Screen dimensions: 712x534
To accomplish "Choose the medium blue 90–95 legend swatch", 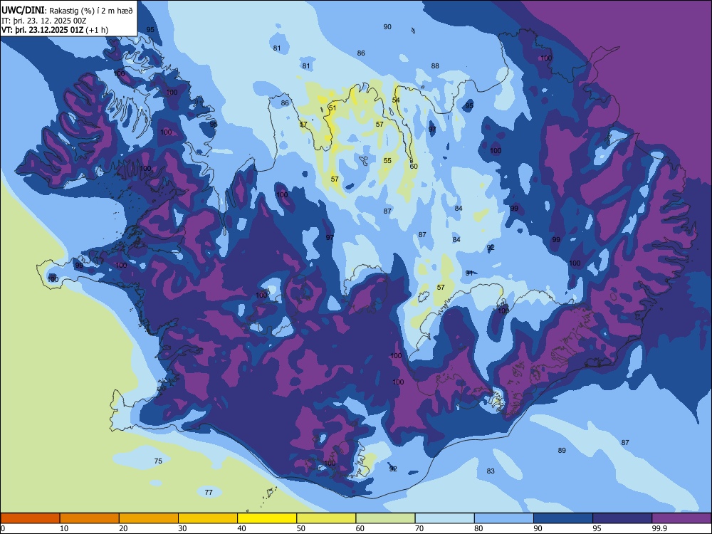I will [x=563, y=518].
